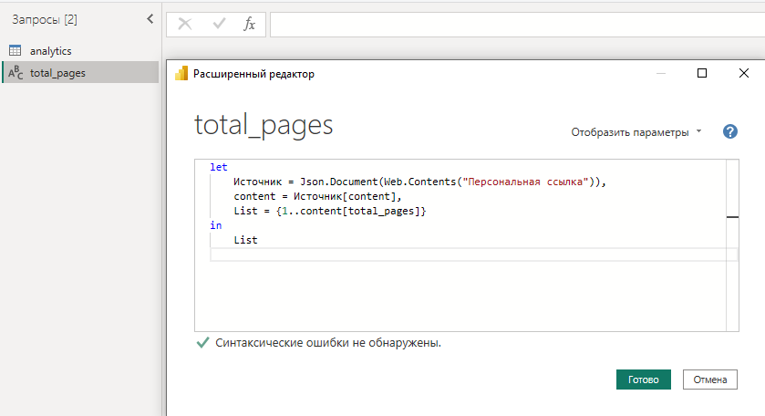Image resolution: width=765 pixels, height=416 pixels.
Task: Click the final 'List' output line
Action: (x=245, y=240)
